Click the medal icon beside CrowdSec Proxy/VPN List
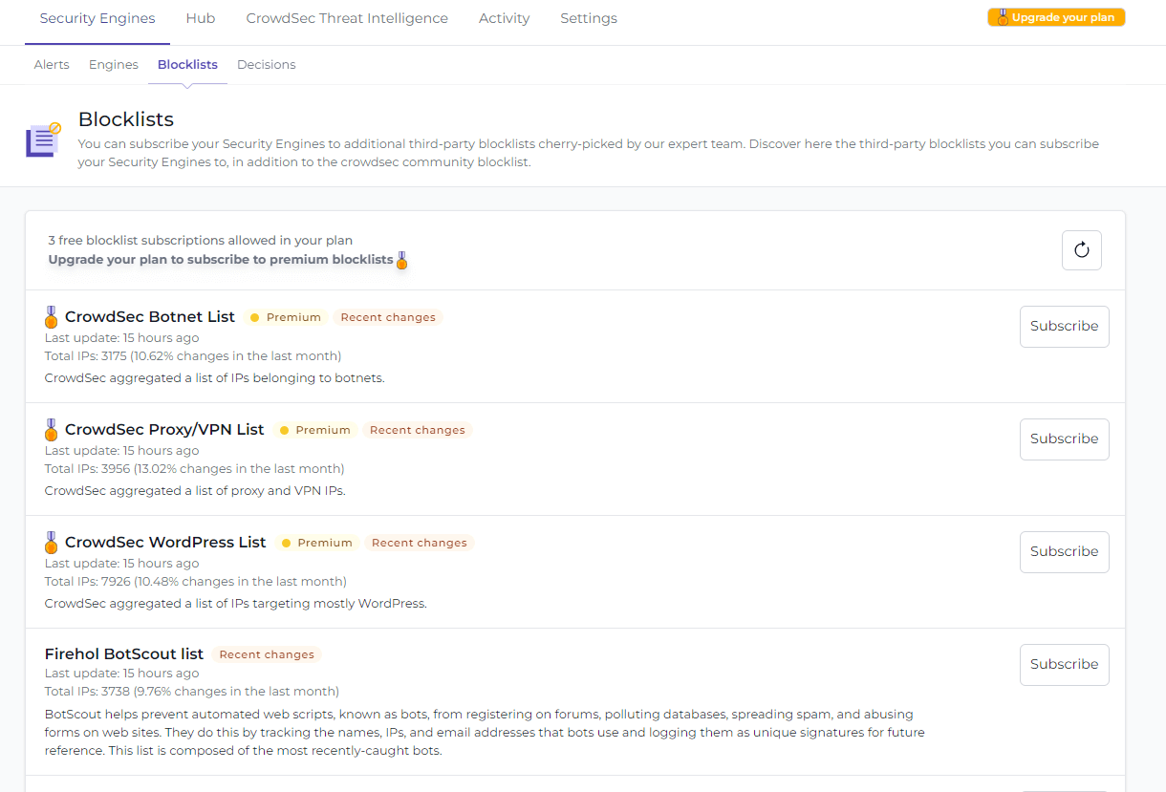The width and height of the screenshot is (1166, 792). pyautogui.click(x=51, y=429)
